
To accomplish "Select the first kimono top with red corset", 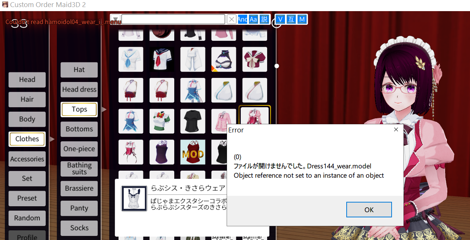I will click(131, 90).
